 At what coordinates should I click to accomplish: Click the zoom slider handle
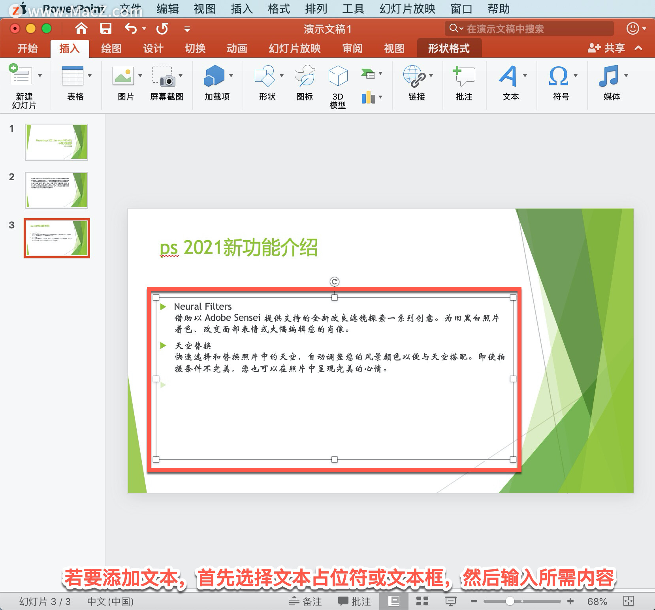pos(510,601)
